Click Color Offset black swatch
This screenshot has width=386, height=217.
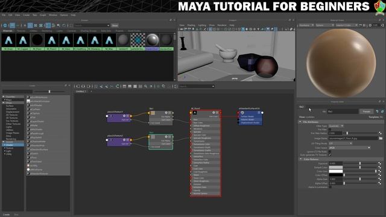336,175
